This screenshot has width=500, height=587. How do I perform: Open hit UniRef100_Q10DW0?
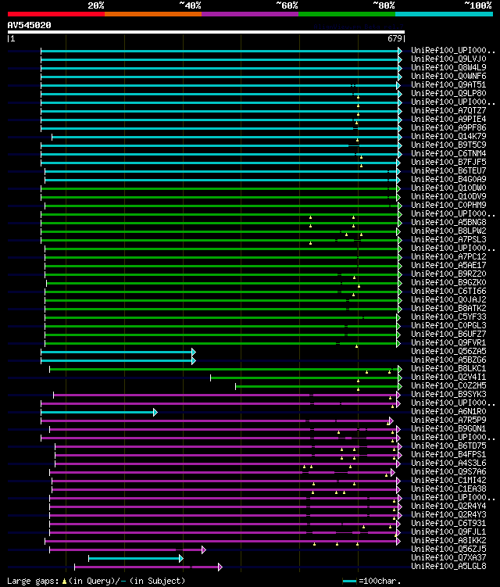coord(448,188)
